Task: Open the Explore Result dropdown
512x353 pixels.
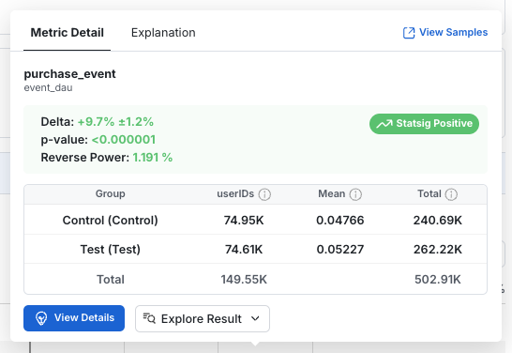Action: point(203,318)
